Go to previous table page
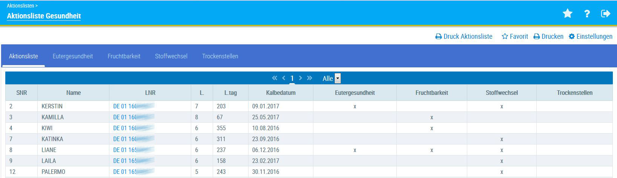 tap(284, 78)
